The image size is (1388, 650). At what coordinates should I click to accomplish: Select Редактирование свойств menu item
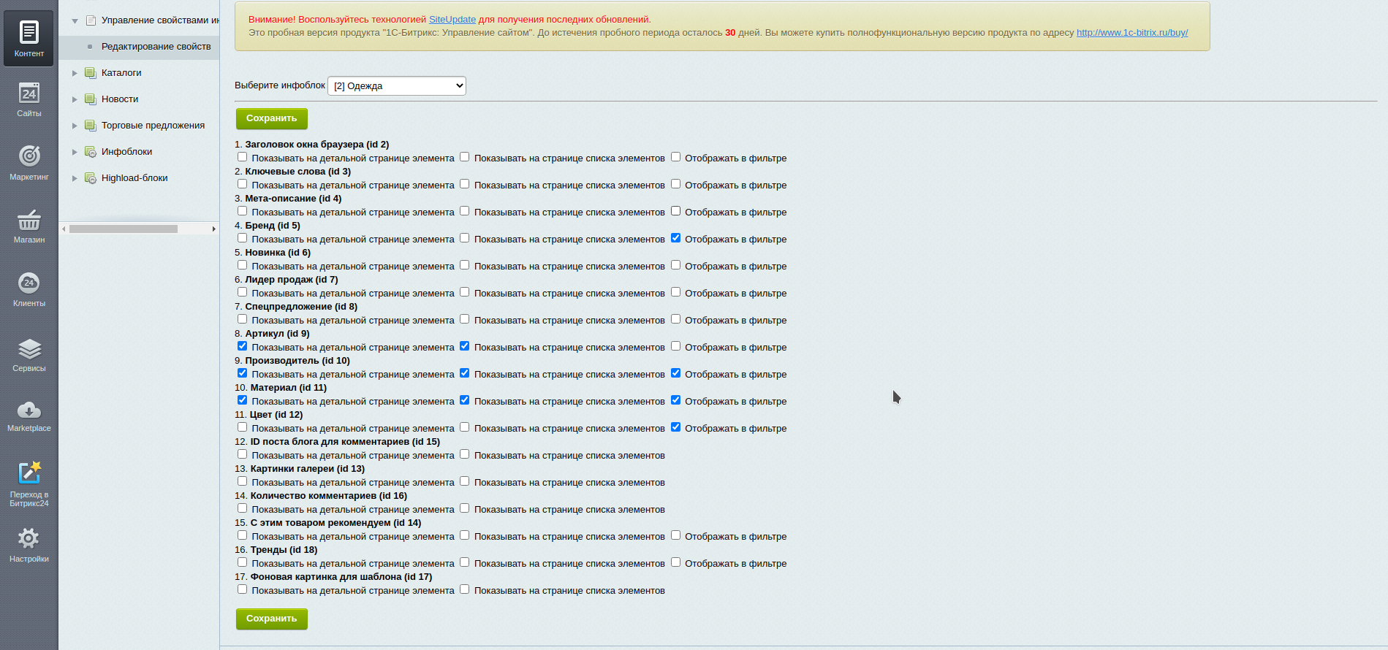(156, 47)
